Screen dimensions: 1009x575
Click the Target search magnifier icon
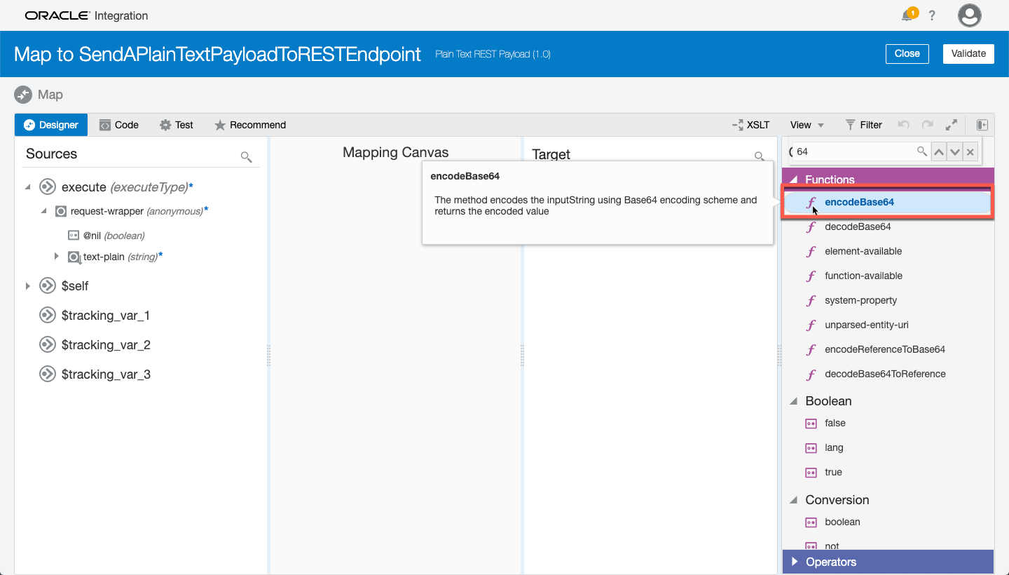point(759,156)
